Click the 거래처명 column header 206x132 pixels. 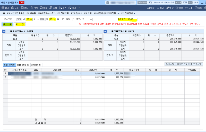pos(57,70)
